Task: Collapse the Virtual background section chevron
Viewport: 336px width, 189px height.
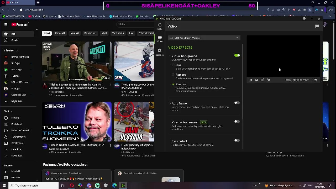Action: [x=170, y=56]
